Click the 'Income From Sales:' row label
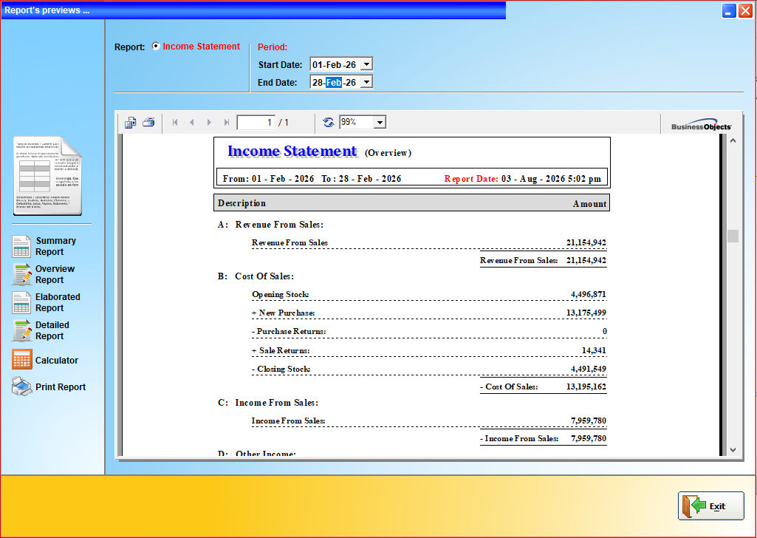This screenshot has width=757, height=538. pyautogui.click(x=288, y=420)
